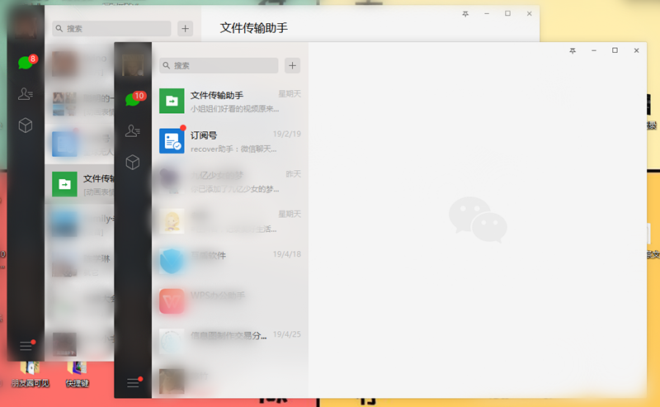Toggle pin-on-top for the front WeChat window
Viewport: 660px width, 407px height.
pyautogui.click(x=573, y=50)
